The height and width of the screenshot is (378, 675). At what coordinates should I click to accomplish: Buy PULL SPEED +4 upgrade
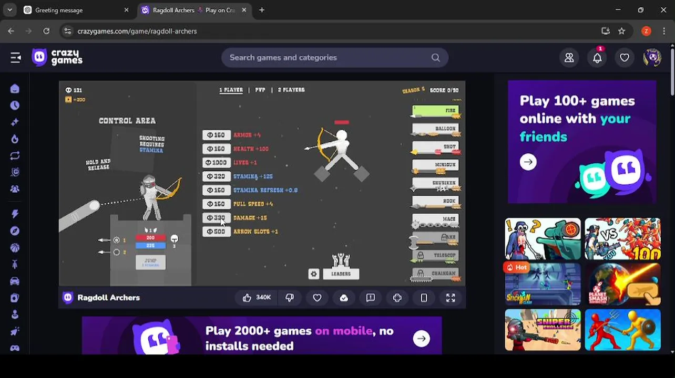[x=217, y=204]
